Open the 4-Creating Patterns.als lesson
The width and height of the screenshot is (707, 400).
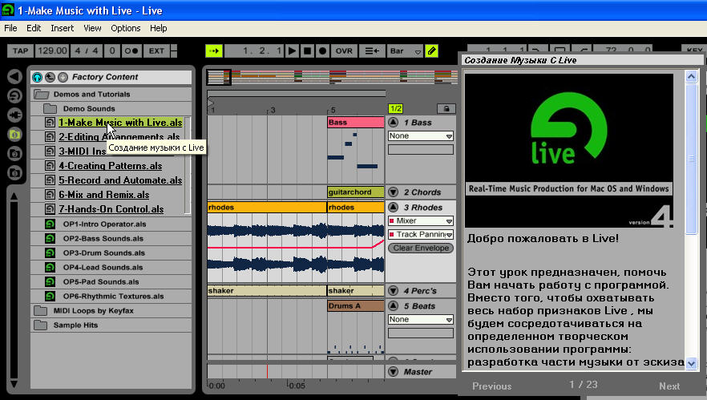[110, 165]
